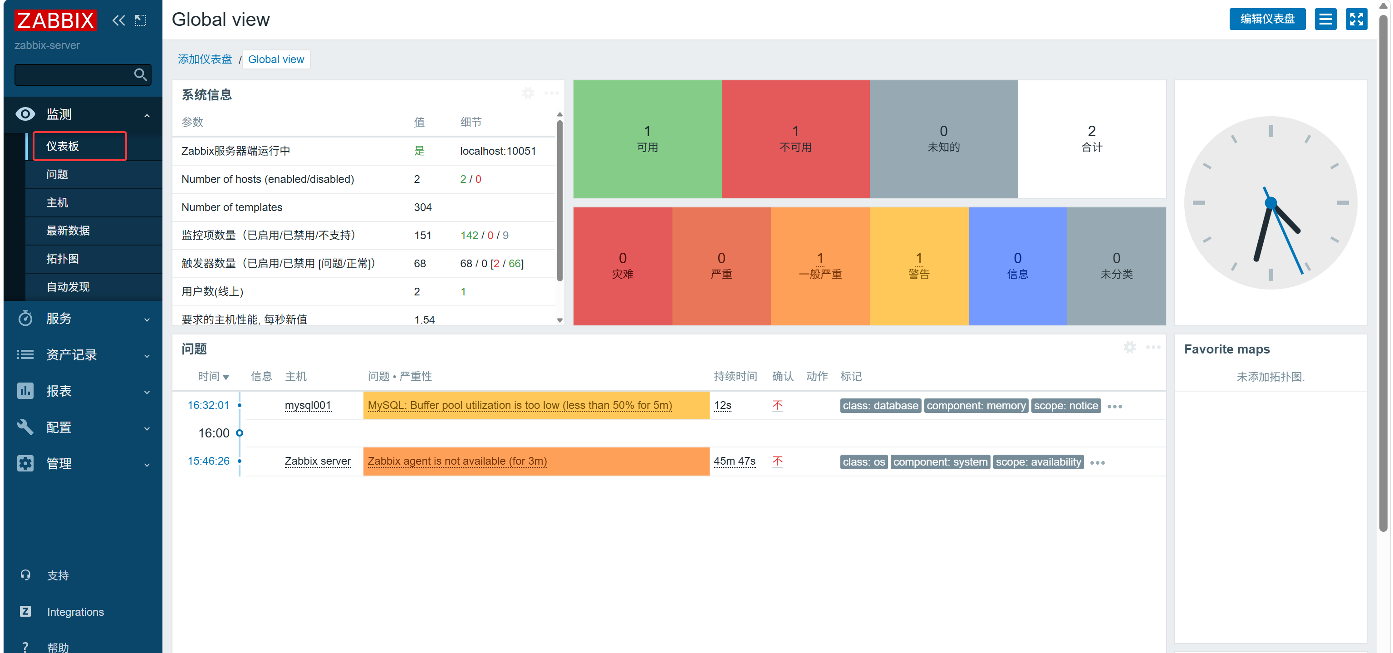The height and width of the screenshot is (653, 1393).
Task: Click the stopwatch icon beside 服务
Action: click(25, 318)
